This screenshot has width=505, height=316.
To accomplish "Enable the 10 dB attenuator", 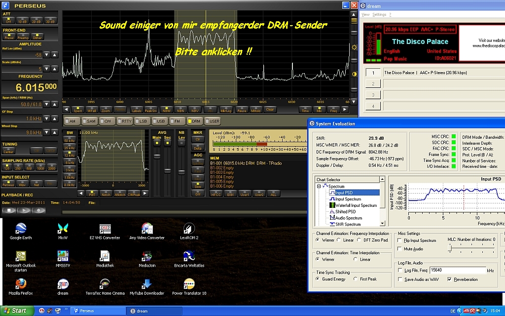I will (x=22, y=20).
